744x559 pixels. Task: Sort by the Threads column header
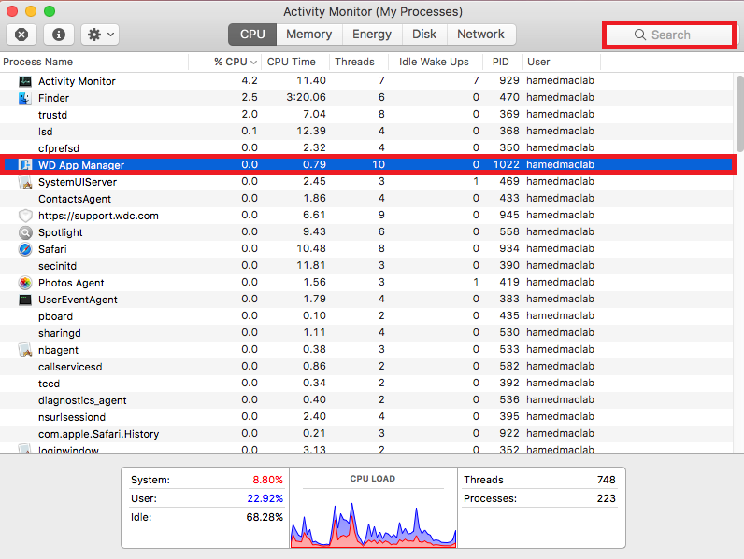coord(358,62)
